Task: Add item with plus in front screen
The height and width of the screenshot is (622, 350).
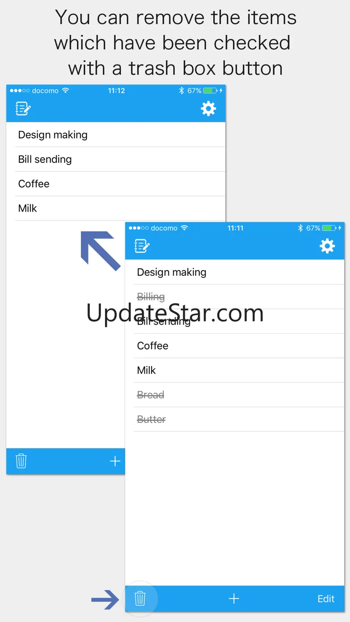Action: (x=234, y=598)
